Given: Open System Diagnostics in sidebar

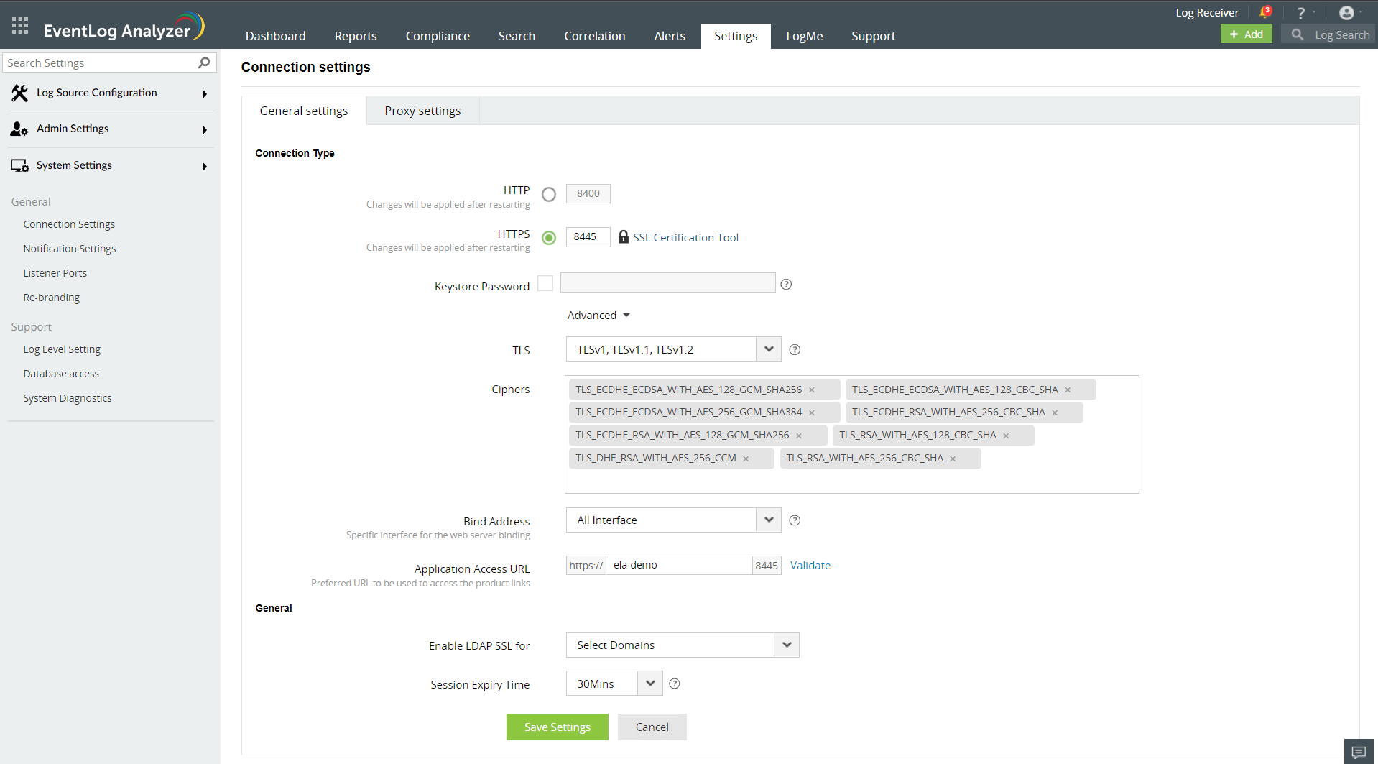Looking at the screenshot, I should pyautogui.click(x=68, y=398).
